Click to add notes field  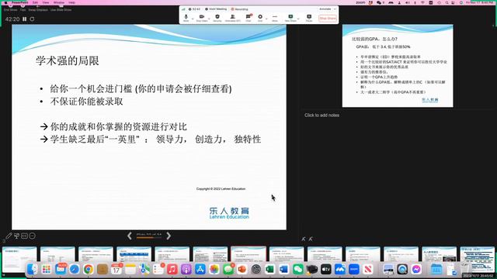321,115
